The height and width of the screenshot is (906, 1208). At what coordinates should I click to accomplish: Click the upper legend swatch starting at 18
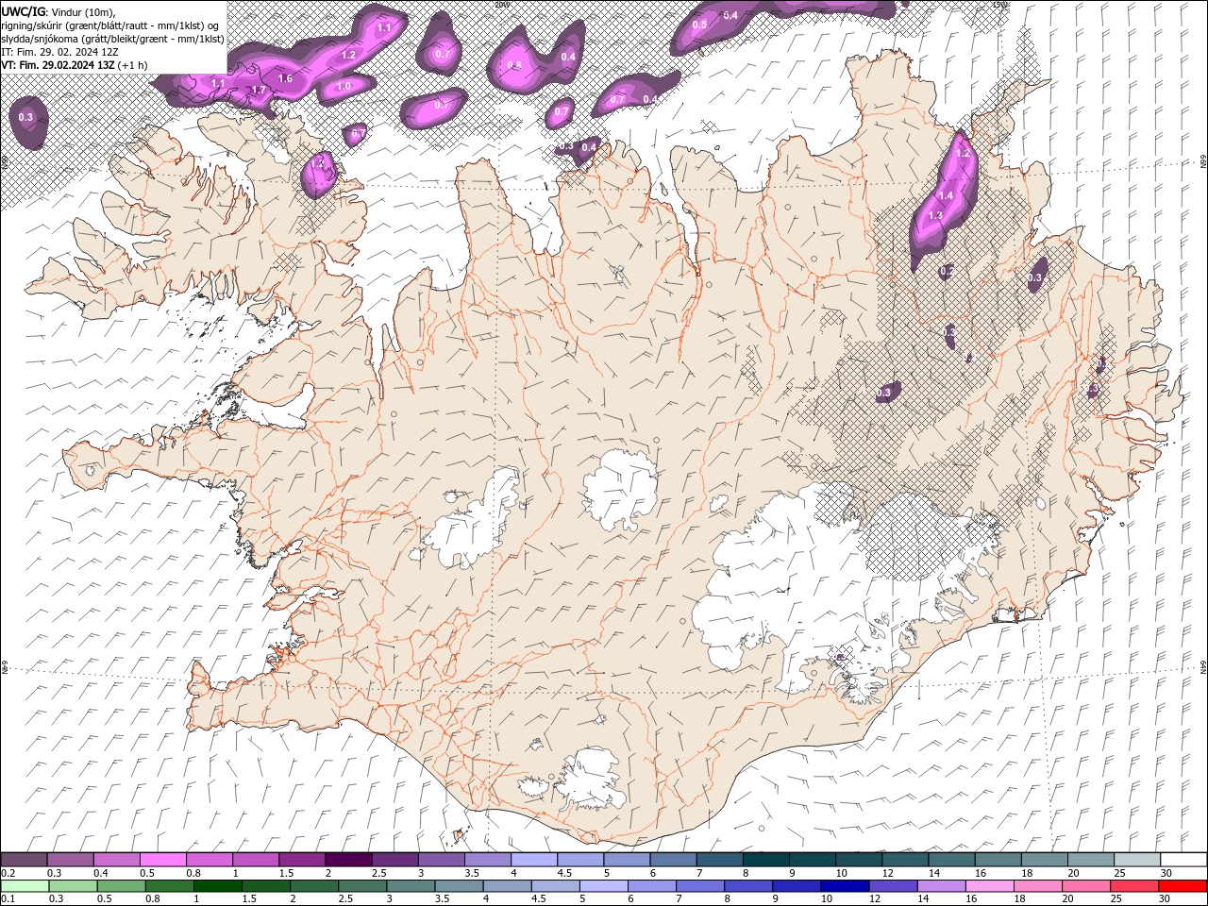[1043, 860]
